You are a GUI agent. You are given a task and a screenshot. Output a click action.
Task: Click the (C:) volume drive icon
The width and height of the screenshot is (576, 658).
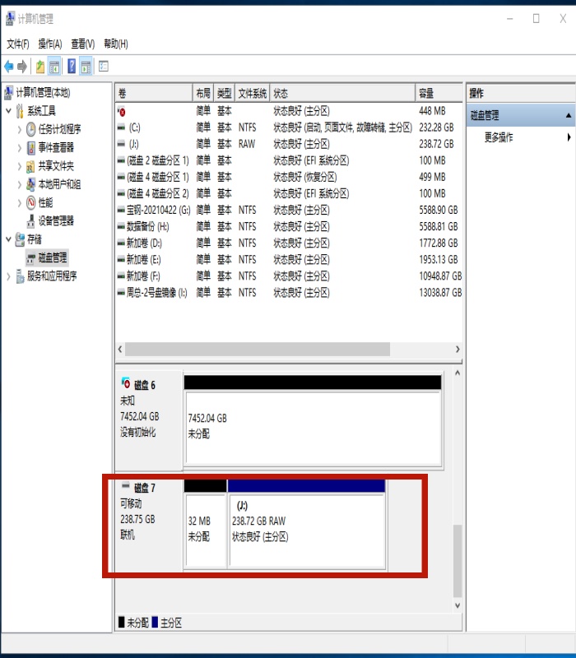tap(121, 127)
